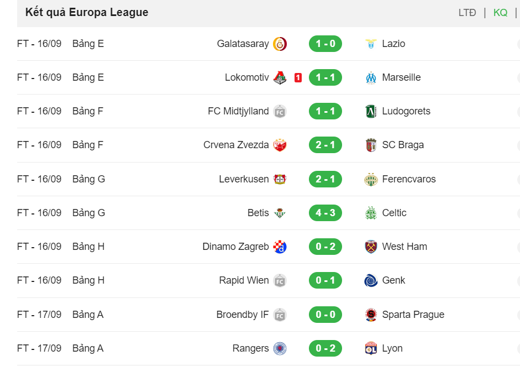Click the Lazio team logo
This screenshot has height=366, width=520.
pyautogui.click(x=371, y=44)
